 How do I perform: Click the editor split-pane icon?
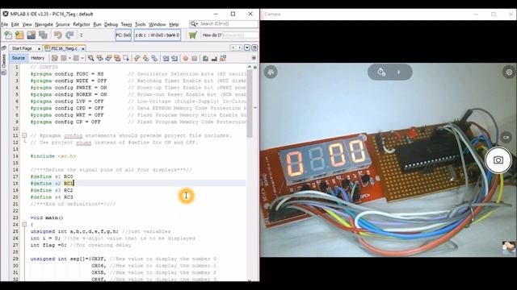pos(254,58)
